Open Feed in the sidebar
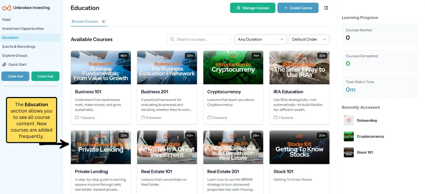 point(6,20)
